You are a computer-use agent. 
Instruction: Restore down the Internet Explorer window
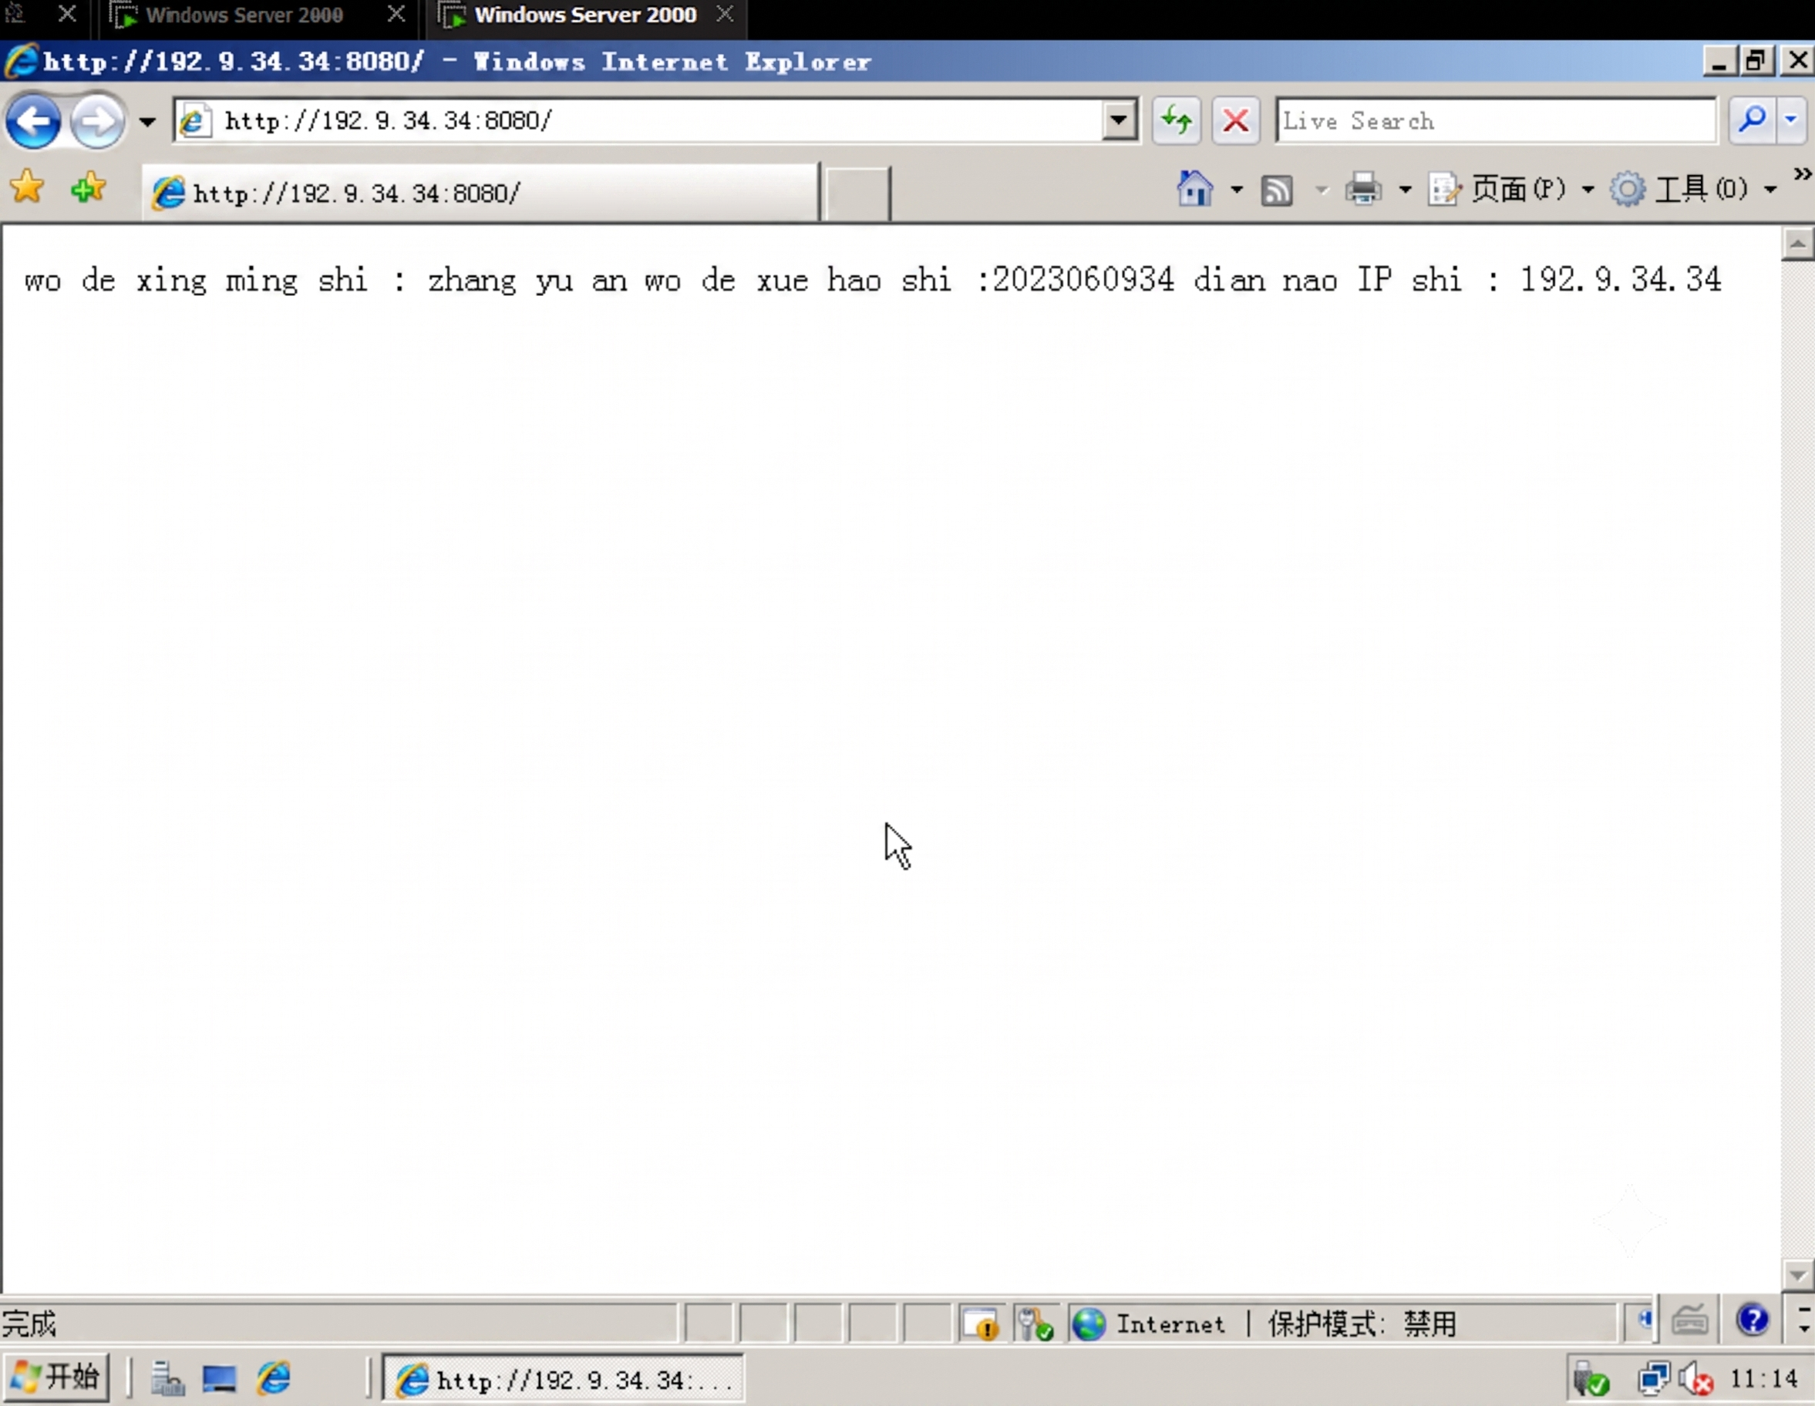[x=1755, y=62]
